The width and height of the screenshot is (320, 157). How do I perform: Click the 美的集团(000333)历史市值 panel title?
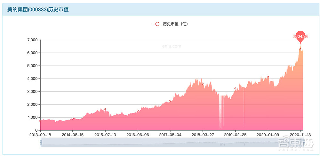click(x=38, y=10)
